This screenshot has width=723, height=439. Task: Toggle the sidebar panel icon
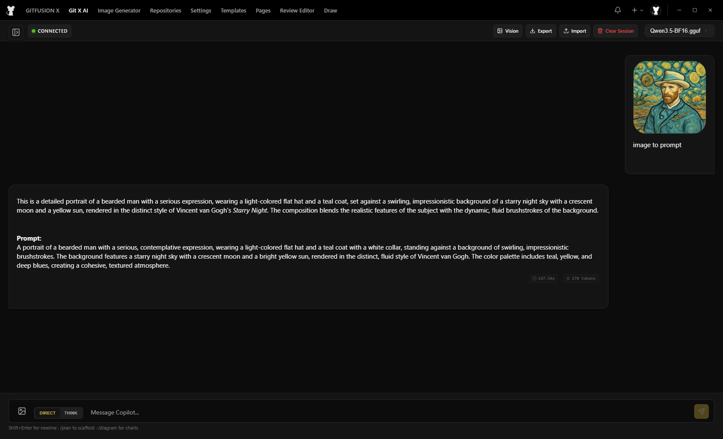16,32
